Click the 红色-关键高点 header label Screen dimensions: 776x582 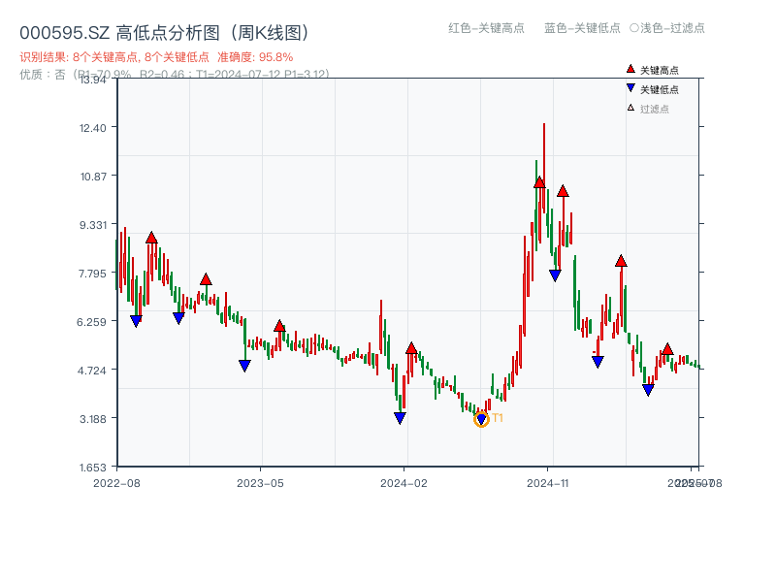(x=486, y=28)
